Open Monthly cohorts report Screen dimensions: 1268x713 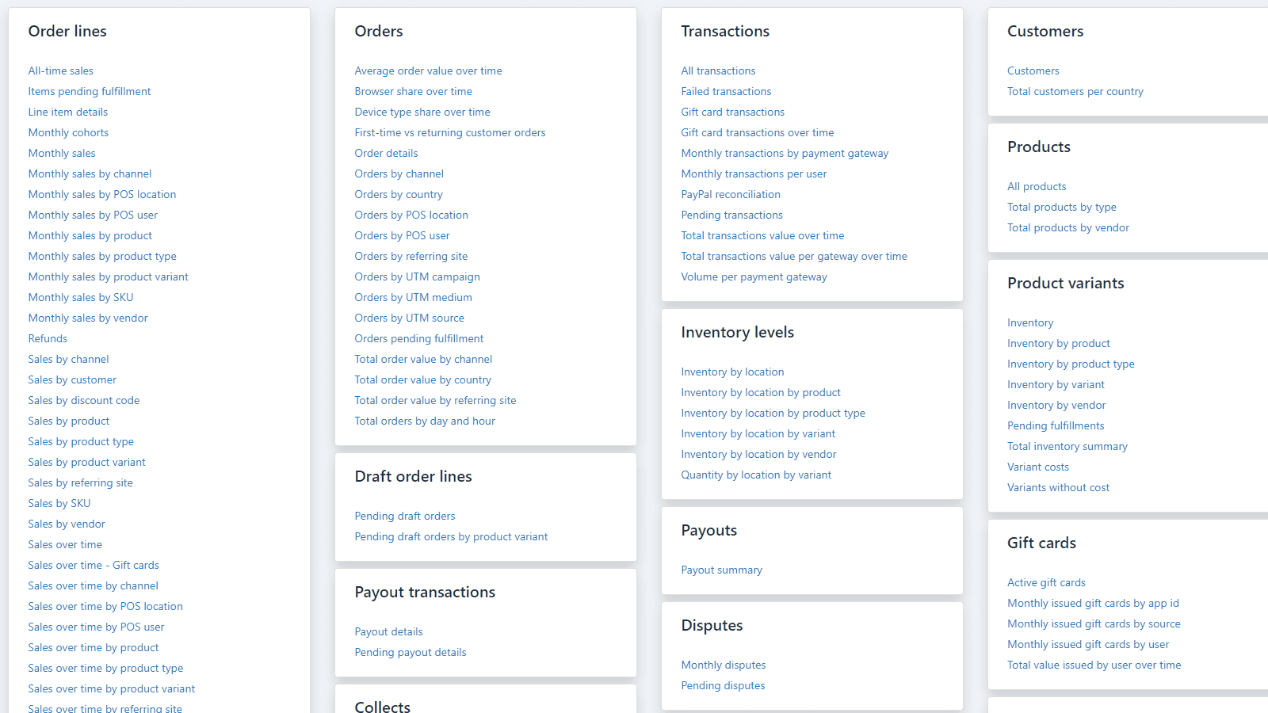point(68,132)
